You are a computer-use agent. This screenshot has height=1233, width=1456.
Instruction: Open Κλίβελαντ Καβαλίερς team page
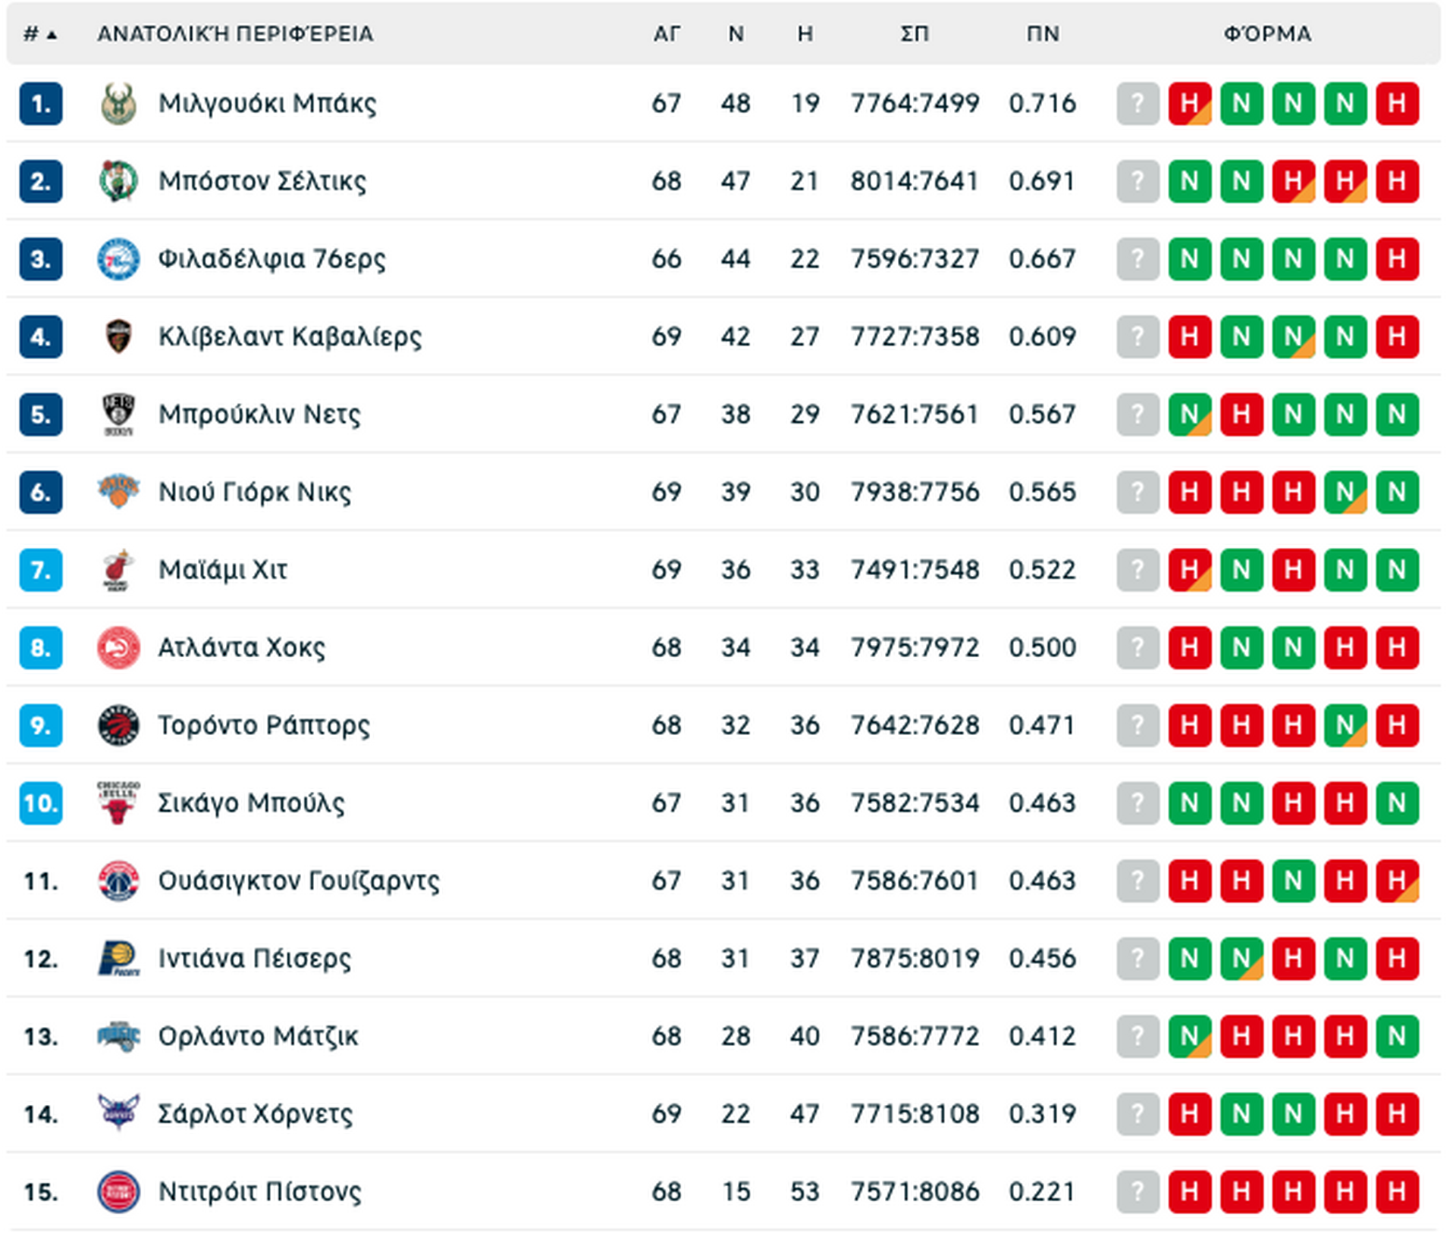tap(290, 336)
